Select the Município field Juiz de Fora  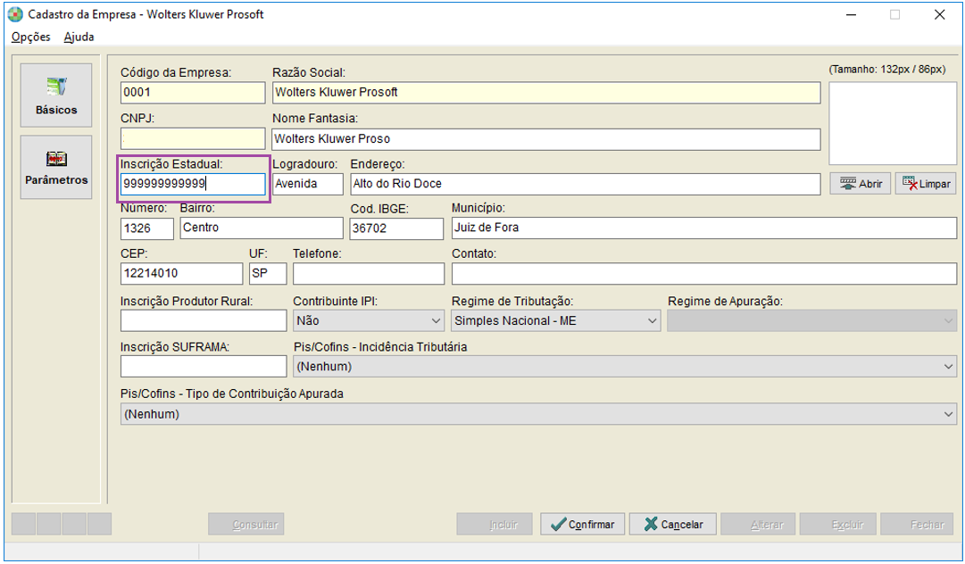tap(704, 228)
